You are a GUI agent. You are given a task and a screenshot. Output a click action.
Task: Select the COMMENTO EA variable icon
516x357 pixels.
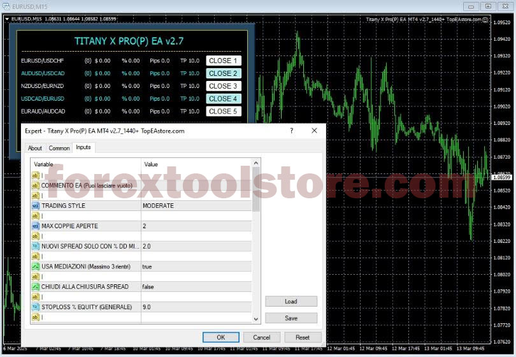pyautogui.click(x=36, y=186)
